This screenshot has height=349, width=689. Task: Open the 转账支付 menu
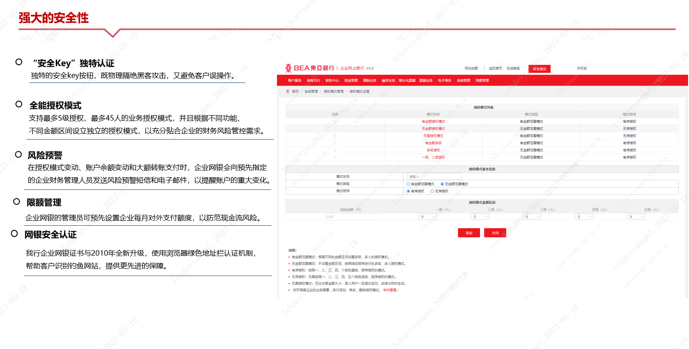click(313, 81)
